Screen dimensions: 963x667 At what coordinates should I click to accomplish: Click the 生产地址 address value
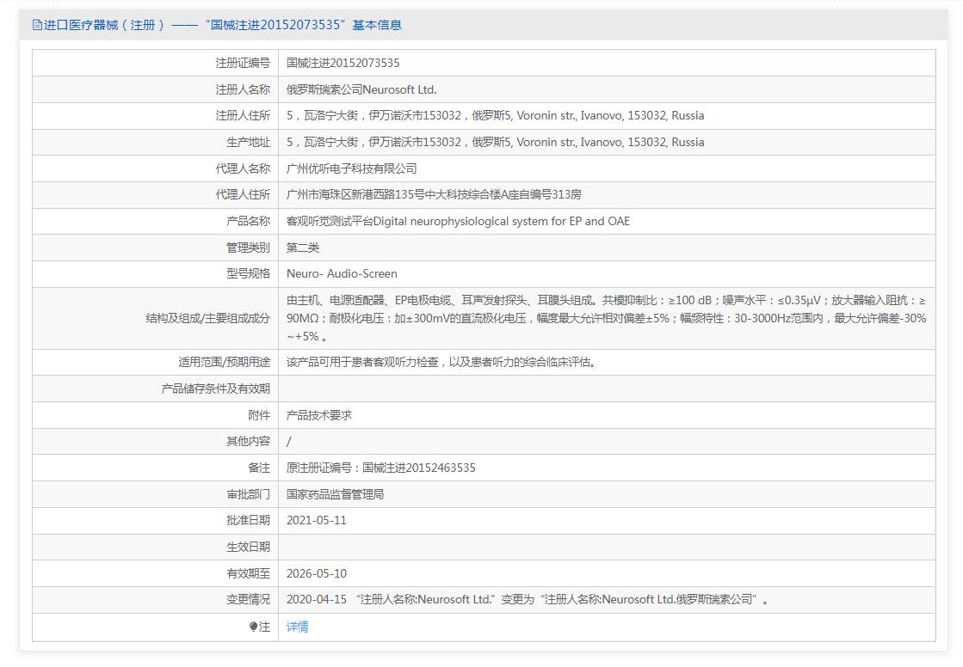pyautogui.click(x=495, y=142)
